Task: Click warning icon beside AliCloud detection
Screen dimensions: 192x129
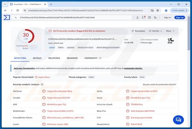Action: tap(44, 91)
